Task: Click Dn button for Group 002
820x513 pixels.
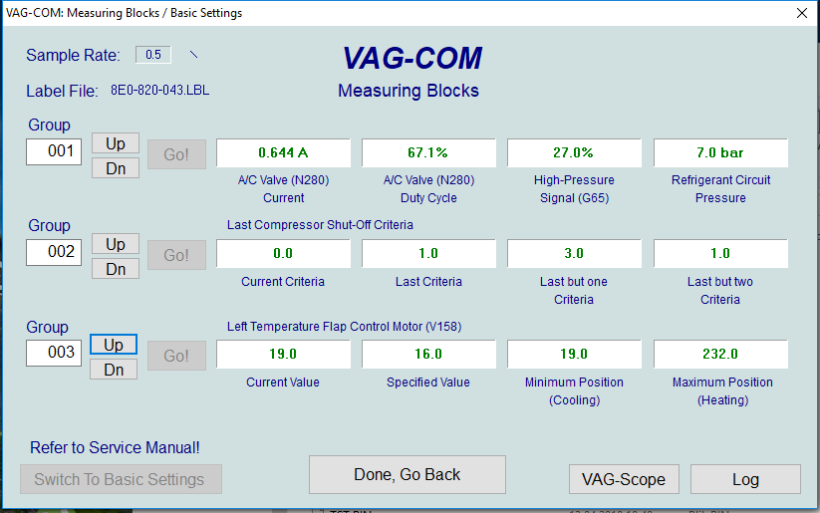Action: [116, 269]
